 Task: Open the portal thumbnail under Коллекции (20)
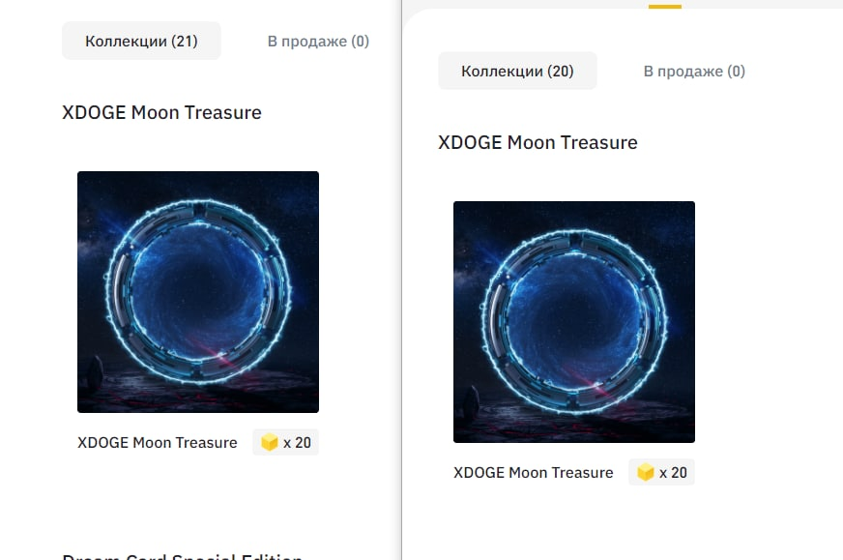tap(573, 322)
